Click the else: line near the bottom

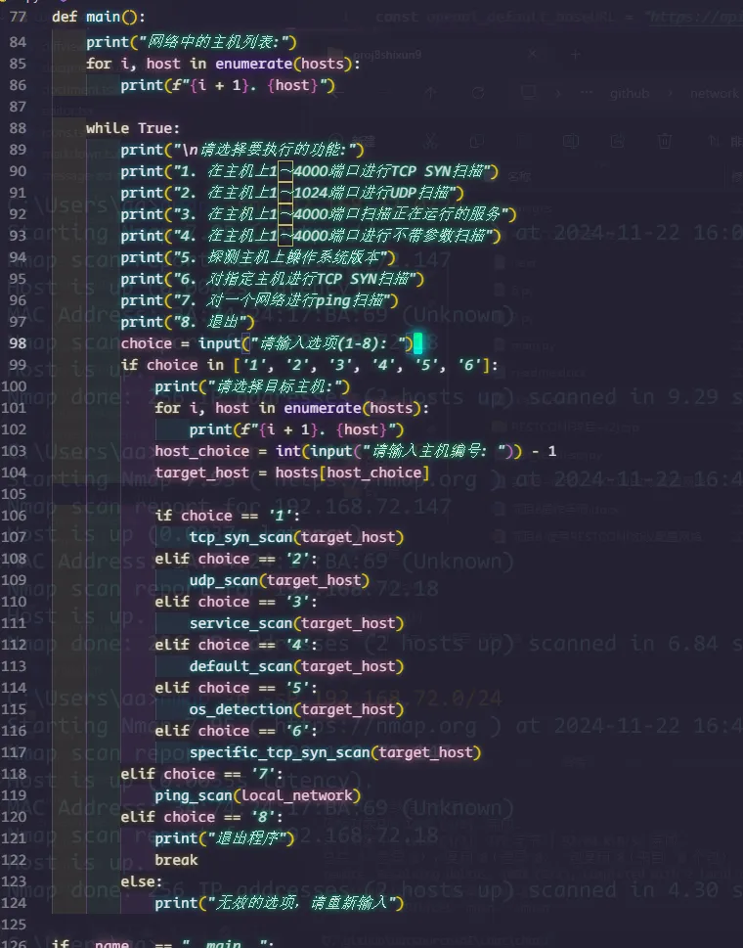(x=142, y=881)
